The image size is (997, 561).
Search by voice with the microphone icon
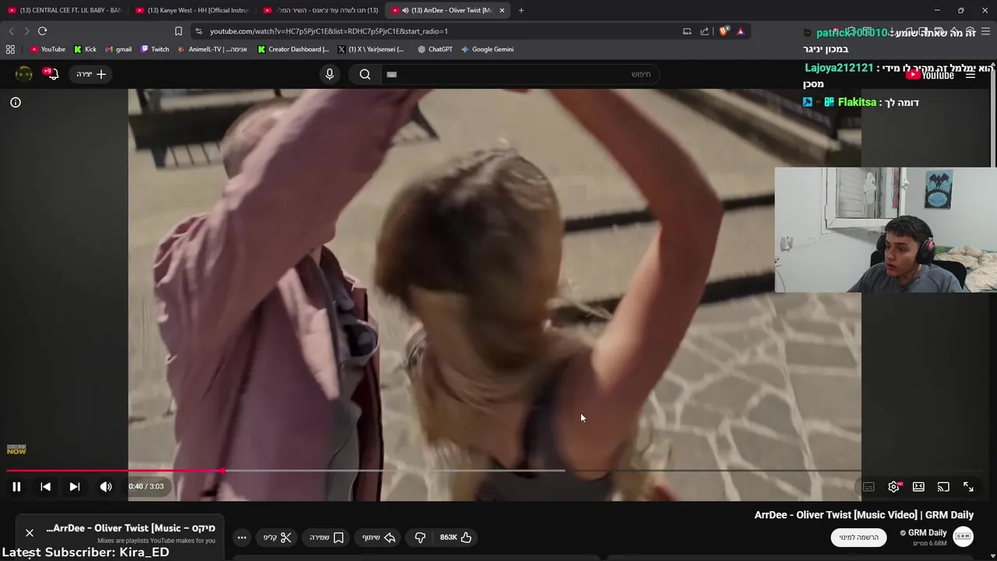(x=329, y=74)
